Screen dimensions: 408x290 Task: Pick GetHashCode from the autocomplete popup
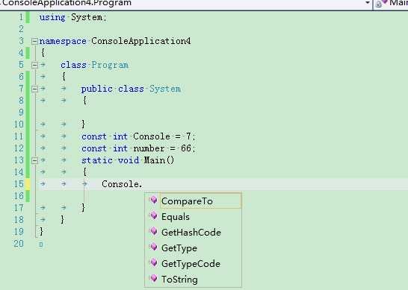191,233
